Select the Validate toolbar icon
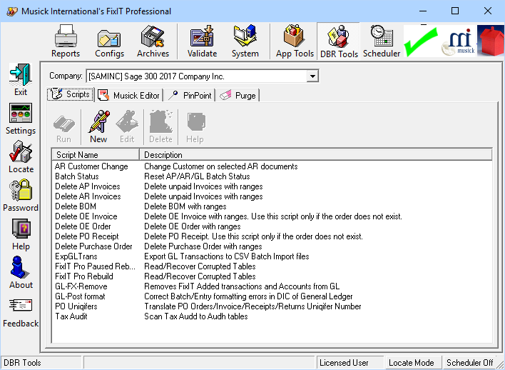This screenshot has height=370, width=505. pos(202,41)
